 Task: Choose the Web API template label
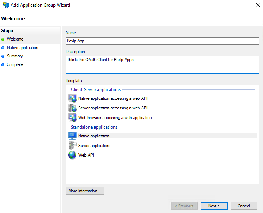click(x=86, y=155)
